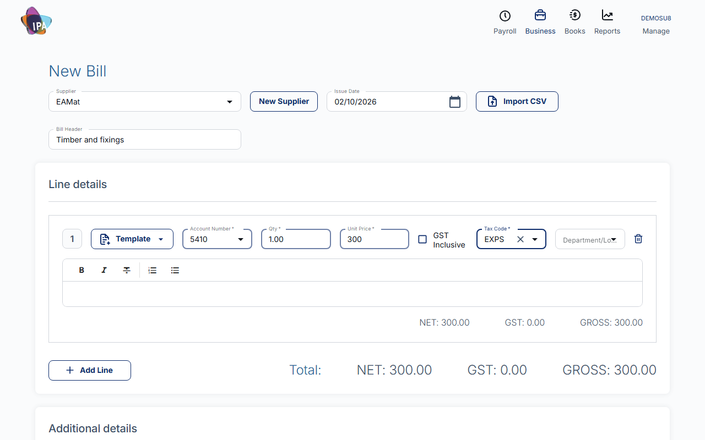
Task: Open the Books dollar icon
Action: click(575, 15)
